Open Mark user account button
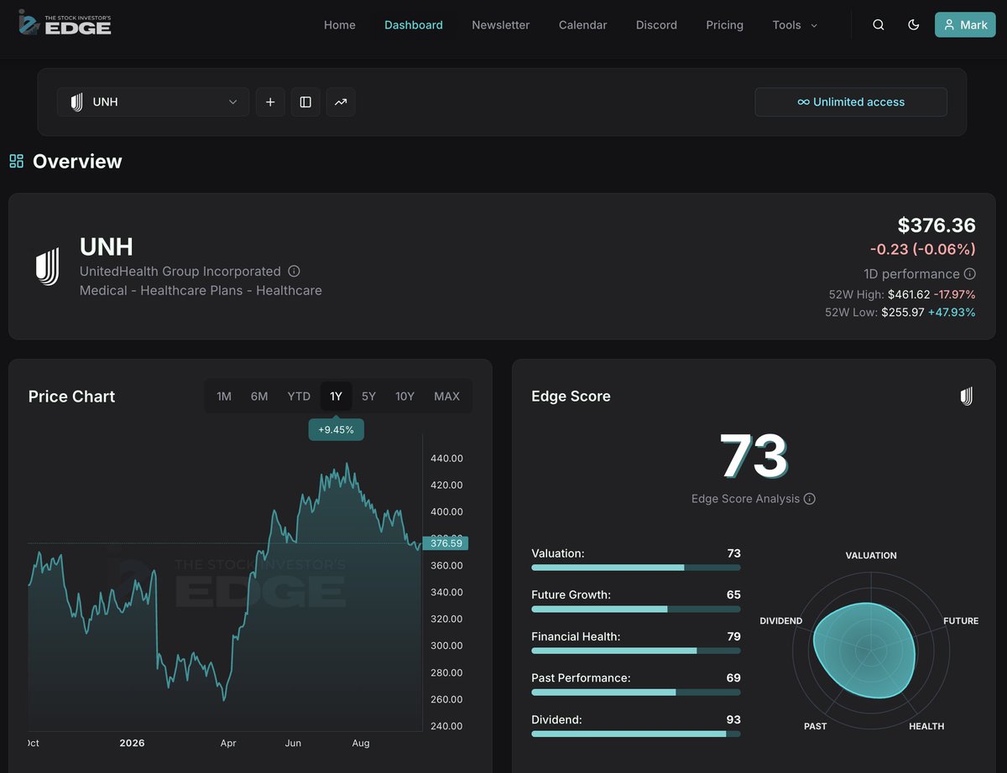 click(965, 25)
